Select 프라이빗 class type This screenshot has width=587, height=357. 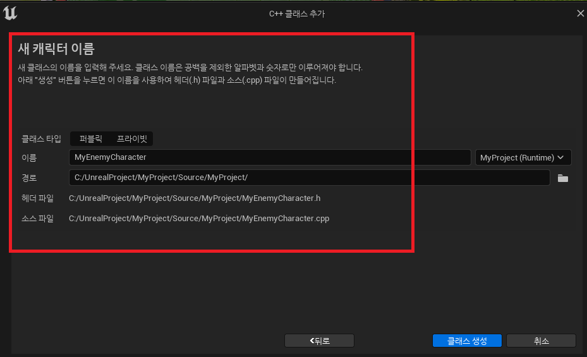[132, 139]
